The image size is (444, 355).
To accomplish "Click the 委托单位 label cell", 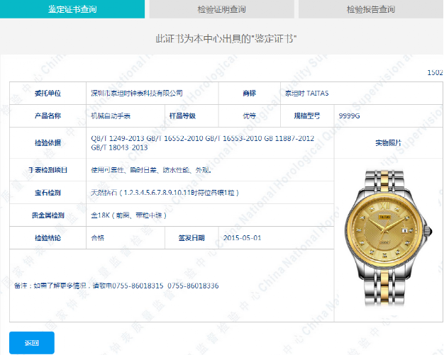I will click(x=48, y=93).
